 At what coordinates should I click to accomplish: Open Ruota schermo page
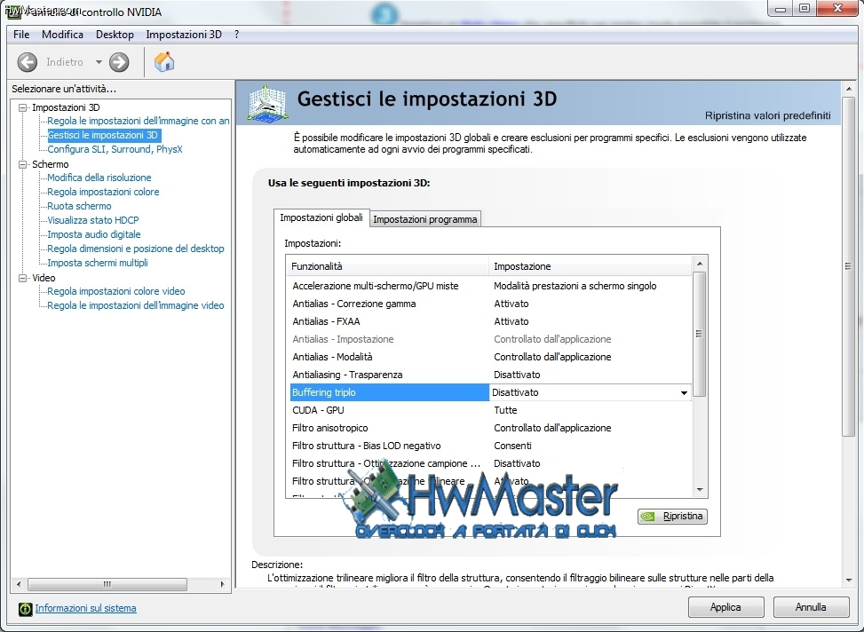[79, 206]
